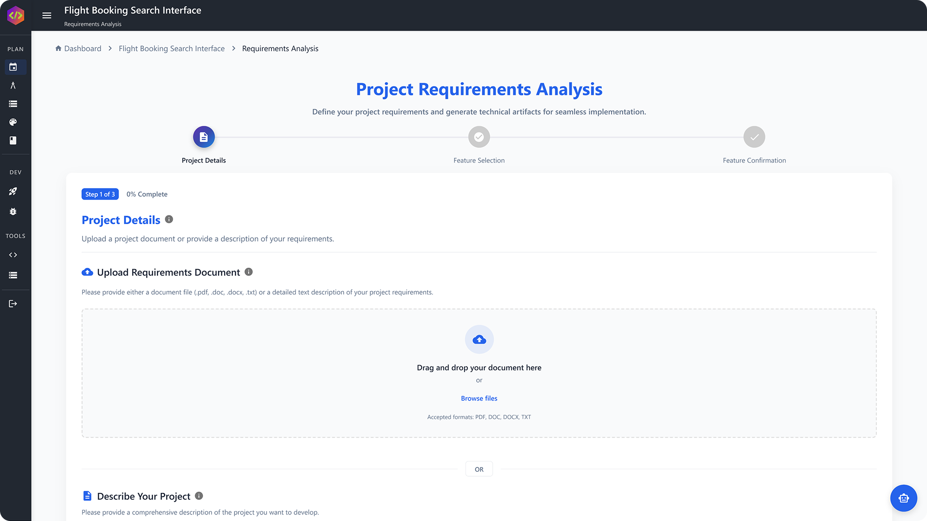Open the bug icon under DEV
Image resolution: width=927 pixels, height=521 pixels.
coord(13,212)
